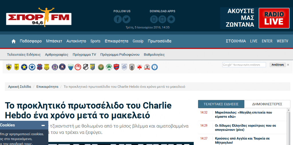Open the AEK yellow eagle team crest
This screenshot has width=293, height=145.
(x=9, y=67)
